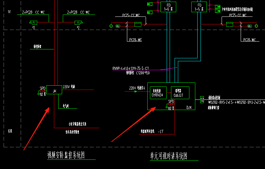Select the left 'PC20-WC' label
265x169 pixels.
(135, 40)
